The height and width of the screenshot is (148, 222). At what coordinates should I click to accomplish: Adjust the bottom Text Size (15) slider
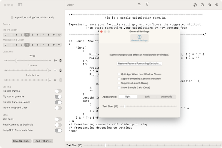click(152, 145)
